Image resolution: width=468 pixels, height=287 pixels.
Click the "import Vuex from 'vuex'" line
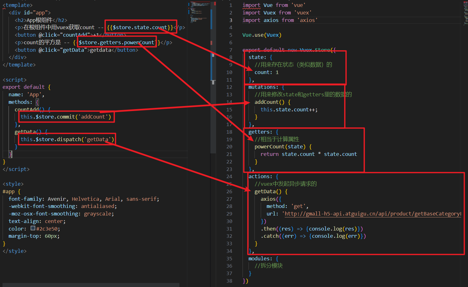point(277,13)
